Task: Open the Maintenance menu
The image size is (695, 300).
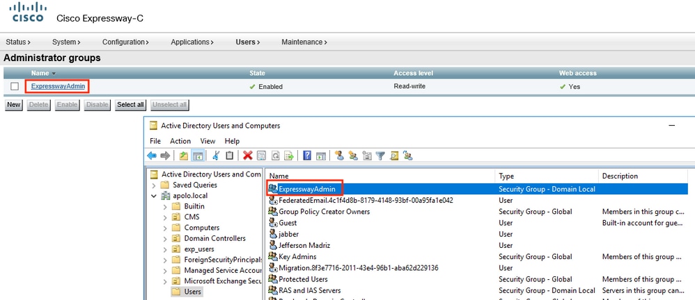Action: click(x=304, y=42)
